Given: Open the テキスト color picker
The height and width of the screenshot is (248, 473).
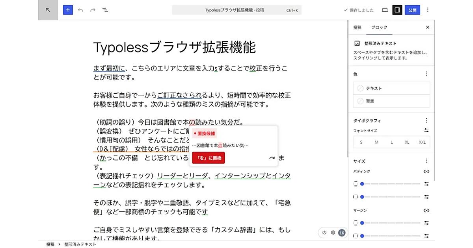Looking at the screenshot, I should (392, 89).
